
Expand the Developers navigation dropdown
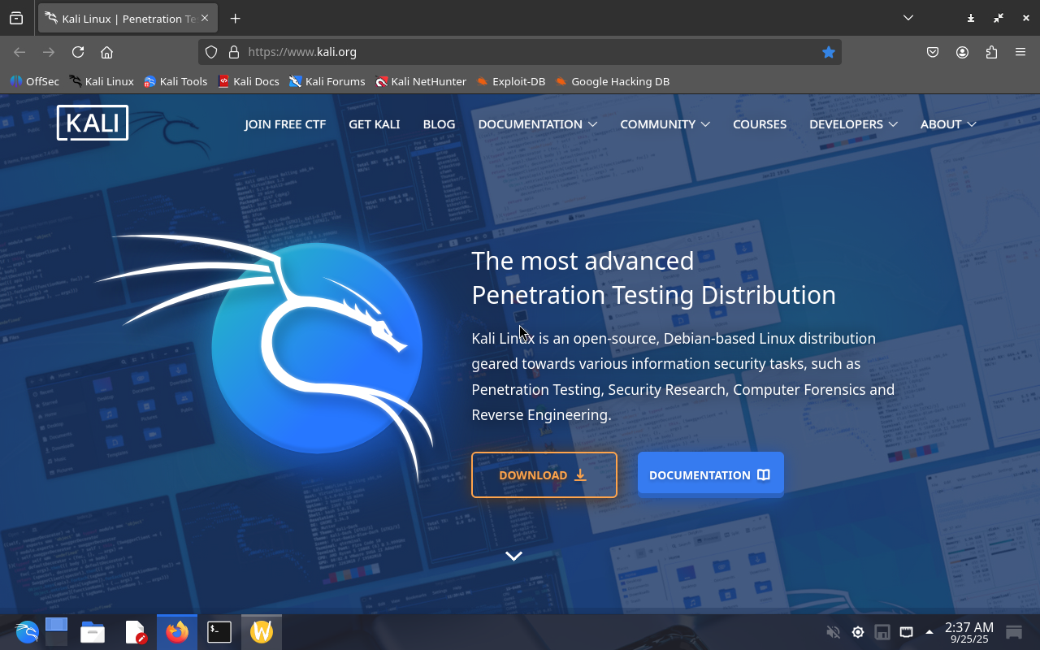853,124
